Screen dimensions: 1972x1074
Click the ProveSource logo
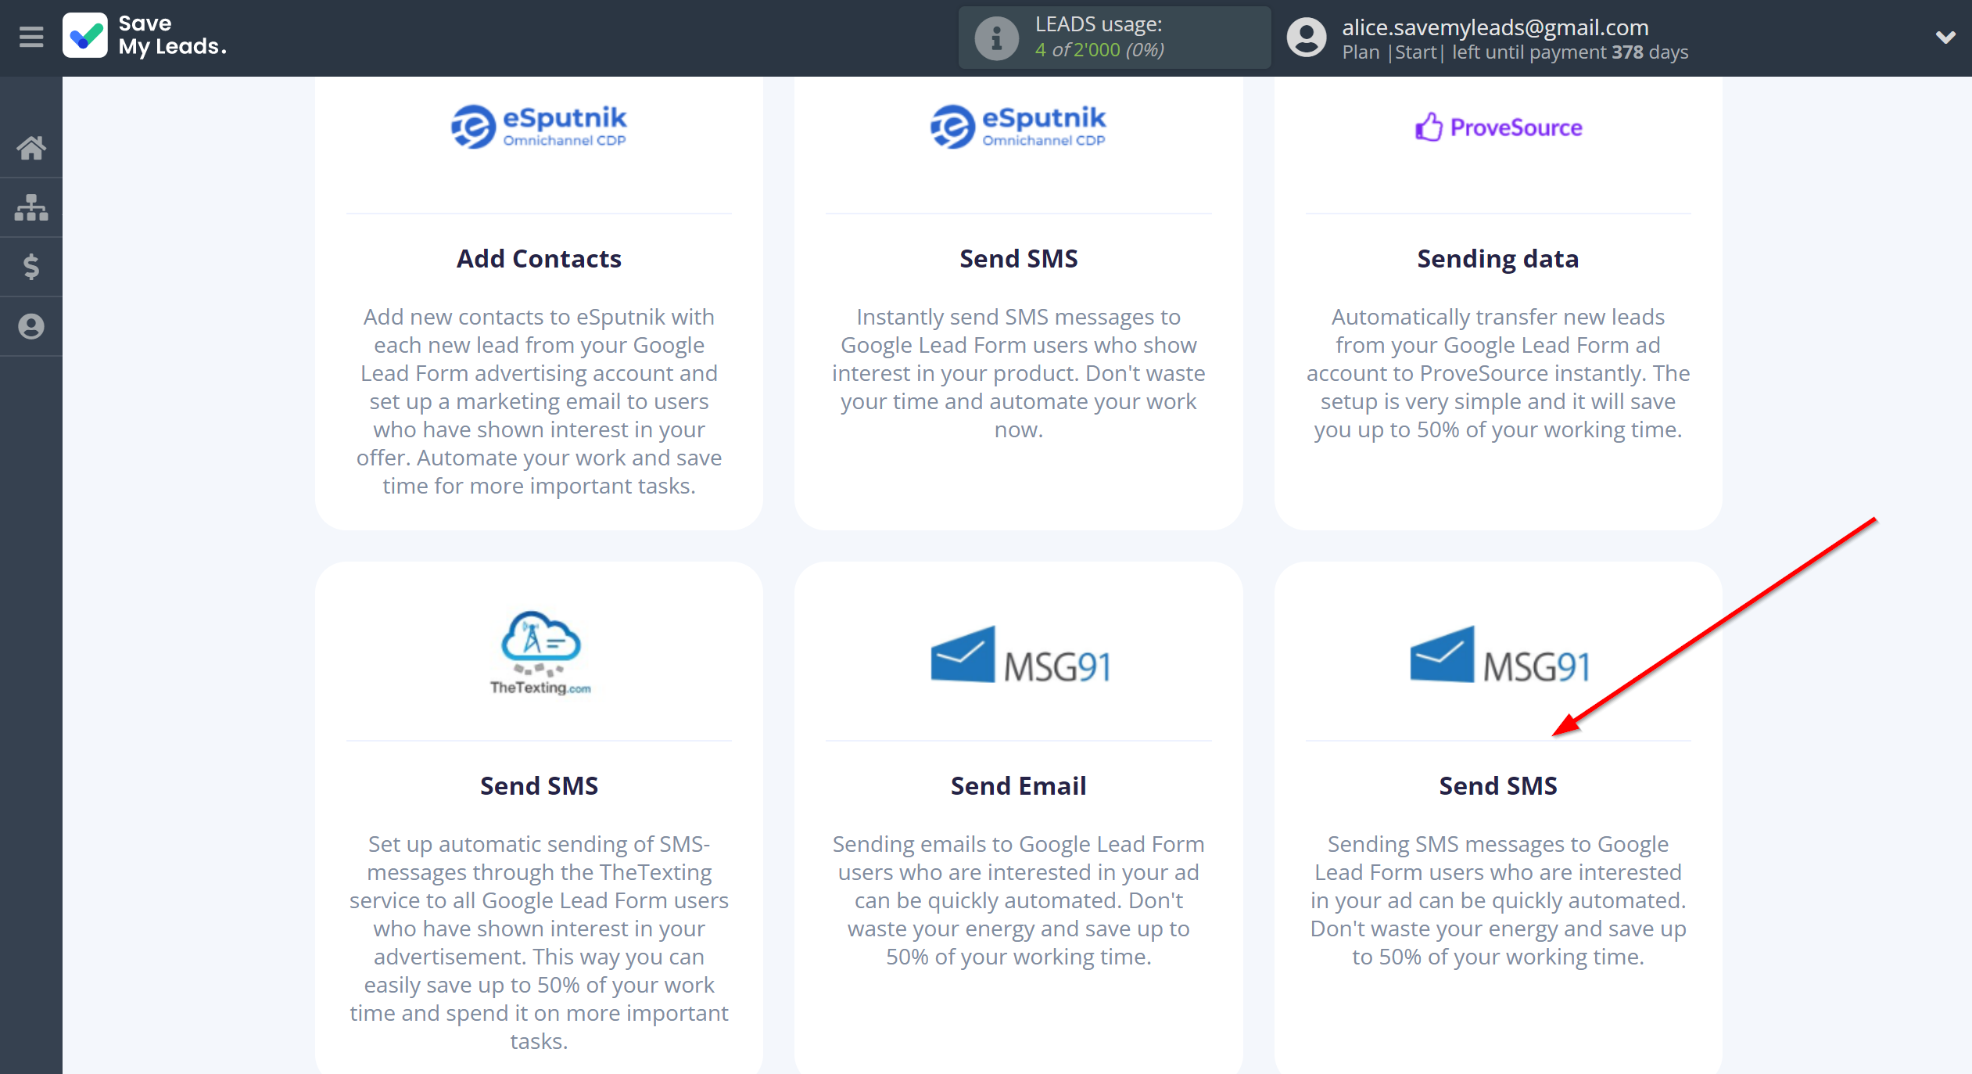tap(1498, 127)
